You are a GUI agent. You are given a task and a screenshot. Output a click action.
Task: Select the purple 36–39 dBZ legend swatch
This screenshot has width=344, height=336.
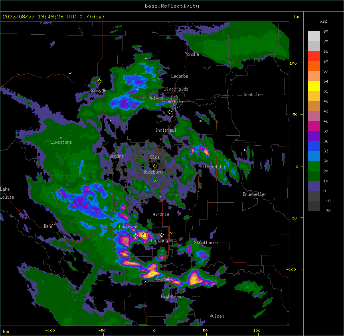tap(314, 136)
